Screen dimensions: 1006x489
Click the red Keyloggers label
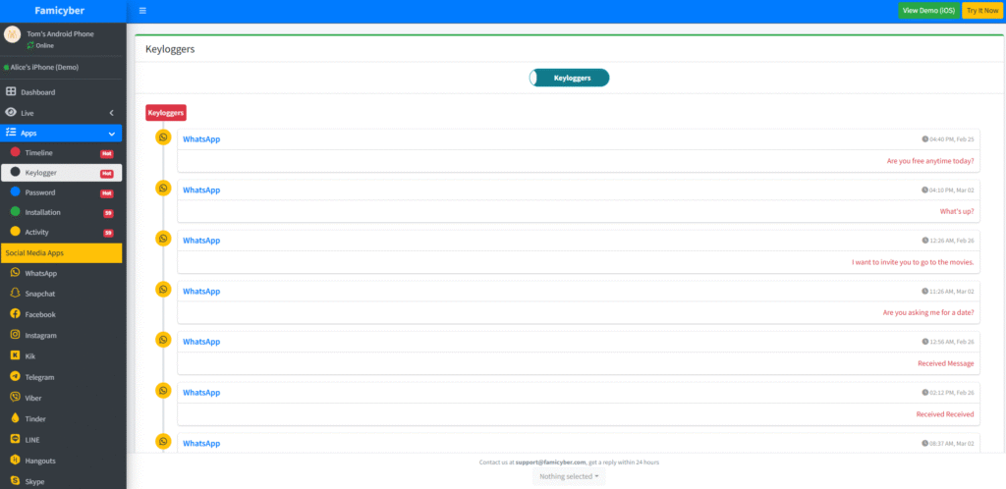pyautogui.click(x=166, y=113)
